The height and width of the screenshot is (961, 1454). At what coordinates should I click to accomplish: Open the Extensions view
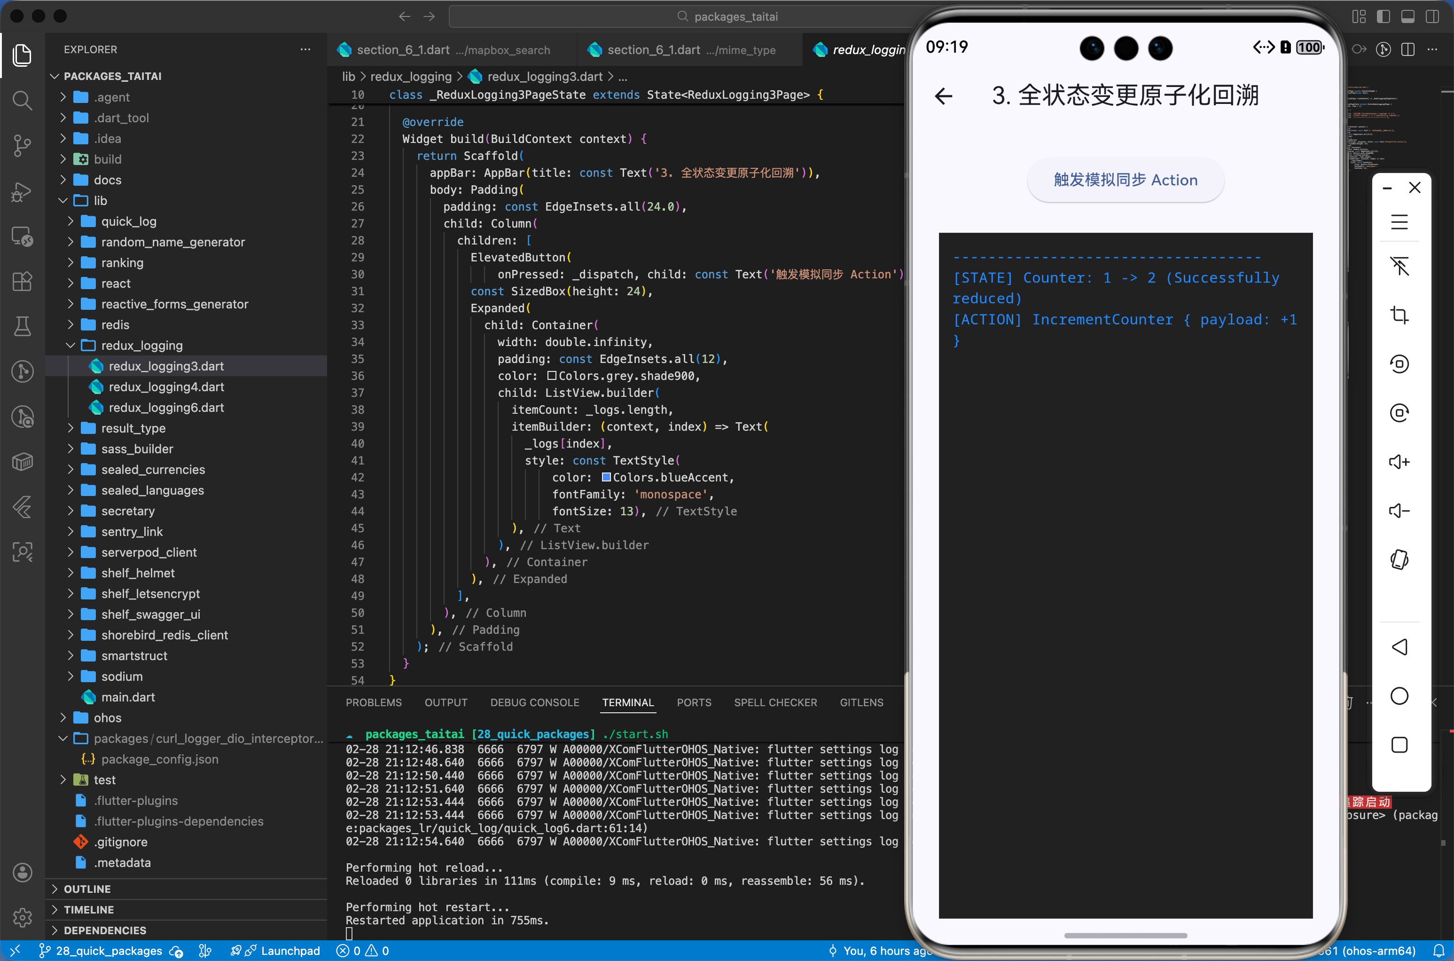22,281
